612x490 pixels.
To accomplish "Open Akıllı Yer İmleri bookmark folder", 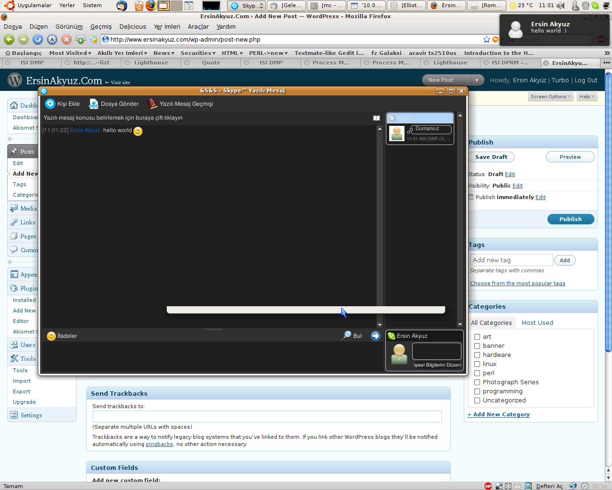I will click(122, 53).
